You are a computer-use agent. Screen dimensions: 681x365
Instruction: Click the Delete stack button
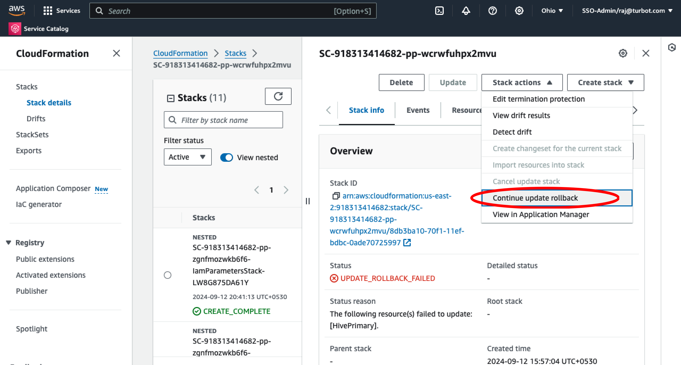pos(401,82)
